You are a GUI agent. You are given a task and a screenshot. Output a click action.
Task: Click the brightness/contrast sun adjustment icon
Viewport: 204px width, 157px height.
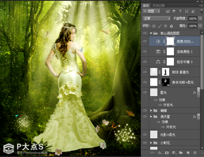(x=158, y=41)
